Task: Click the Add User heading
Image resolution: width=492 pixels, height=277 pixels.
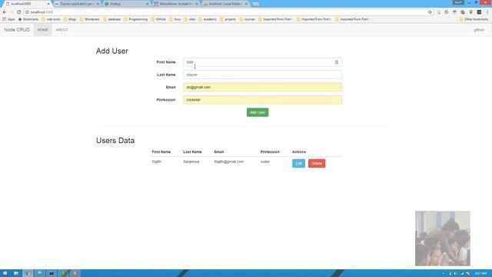Action: click(112, 51)
